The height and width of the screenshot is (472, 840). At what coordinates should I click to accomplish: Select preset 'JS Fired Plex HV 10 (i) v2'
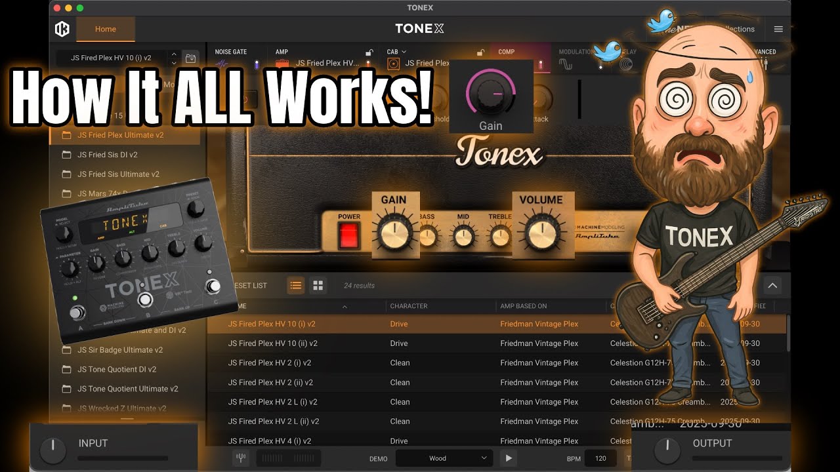pyautogui.click(x=497, y=324)
